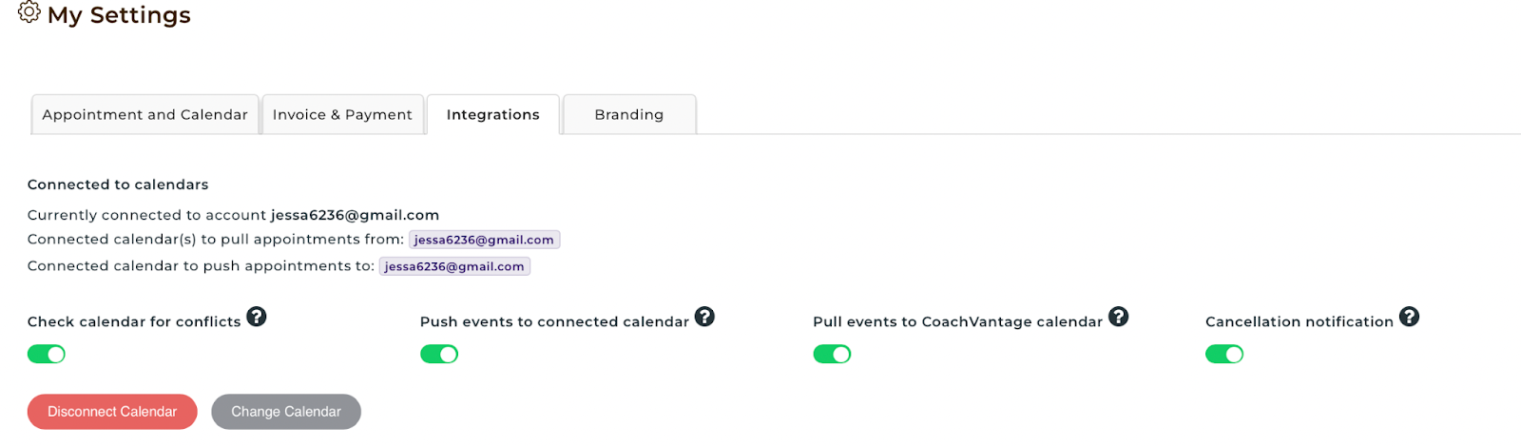Click the push appointments calendar email chip
Image resolution: width=1521 pixels, height=446 pixels.
point(454,266)
